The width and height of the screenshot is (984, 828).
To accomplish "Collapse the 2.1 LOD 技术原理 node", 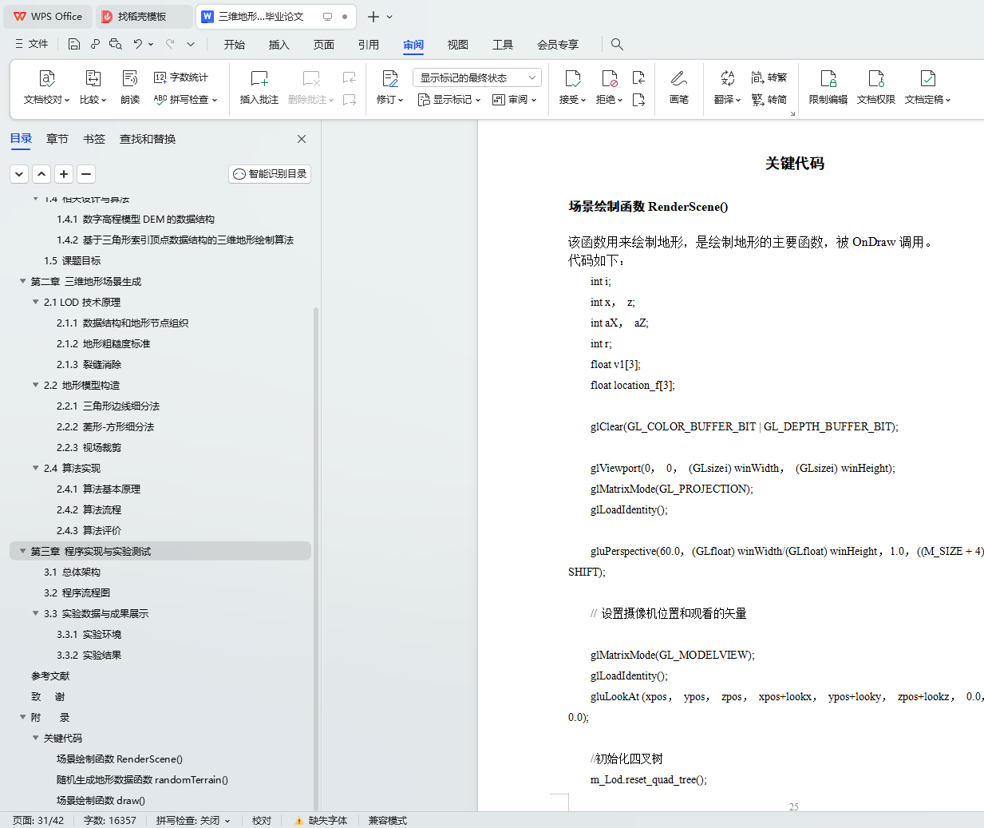I will (x=35, y=302).
